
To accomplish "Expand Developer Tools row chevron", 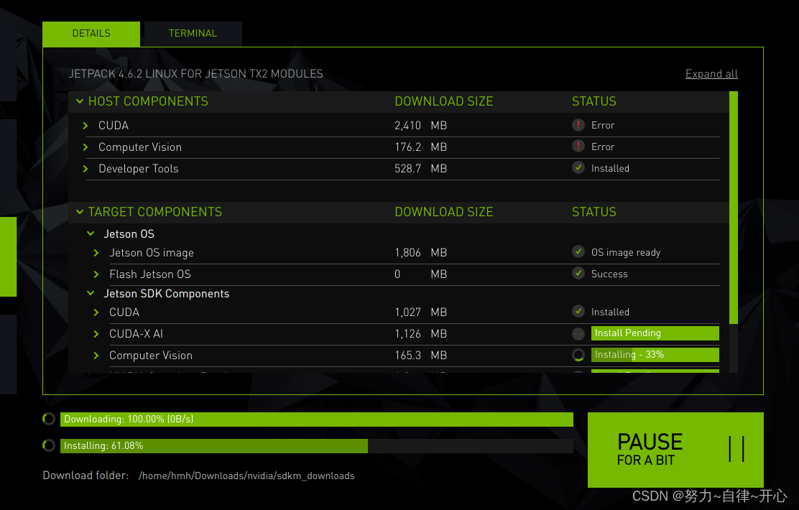I will pyautogui.click(x=86, y=169).
